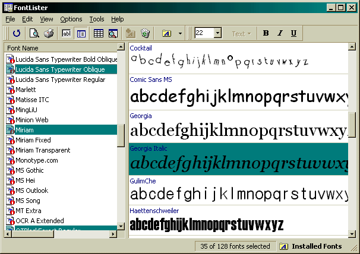Click the Print icon in toolbar
Image resolution: width=360 pixels, height=254 pixels.
[49, 33]
